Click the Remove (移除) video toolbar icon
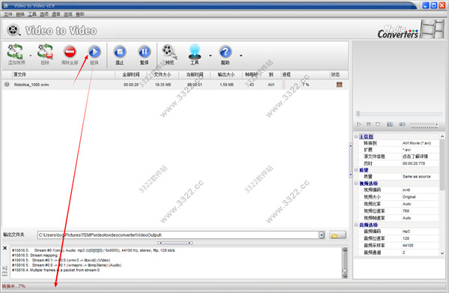The height and width of the screenshot is (293, 449). (45, 52)
